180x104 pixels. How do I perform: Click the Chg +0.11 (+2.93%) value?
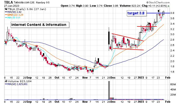[x=154, y=6]
